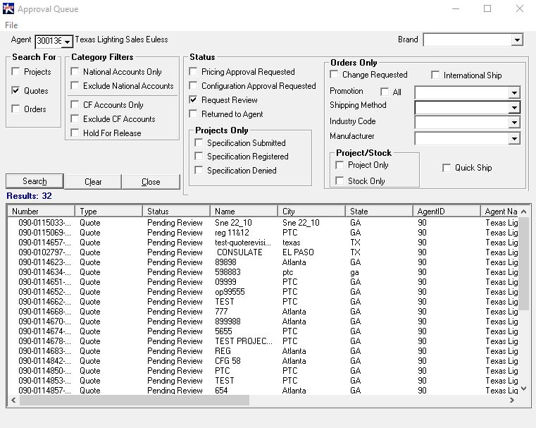Click the City column header
This screenshot has width=536, height=428.
(311, 212)
